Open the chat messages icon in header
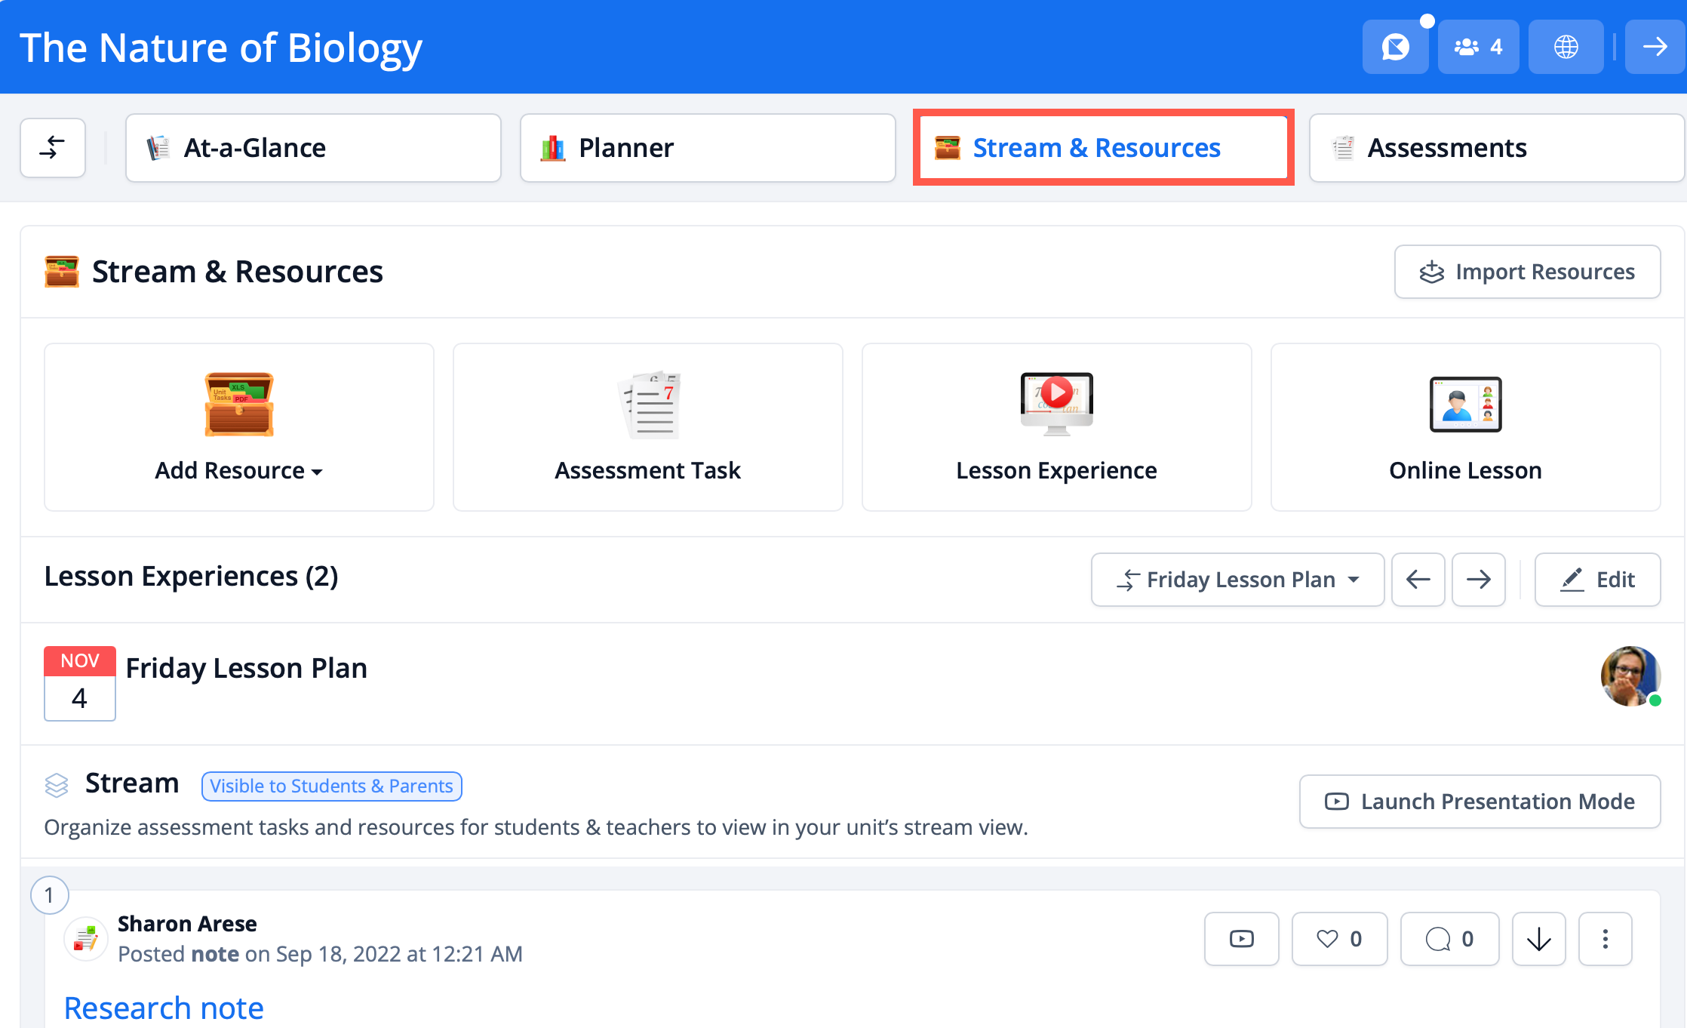This screenshot has height=1028, width=1687. 1395,47
